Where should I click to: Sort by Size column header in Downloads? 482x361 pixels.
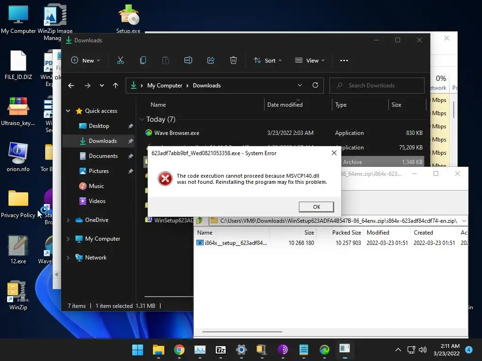396,105
